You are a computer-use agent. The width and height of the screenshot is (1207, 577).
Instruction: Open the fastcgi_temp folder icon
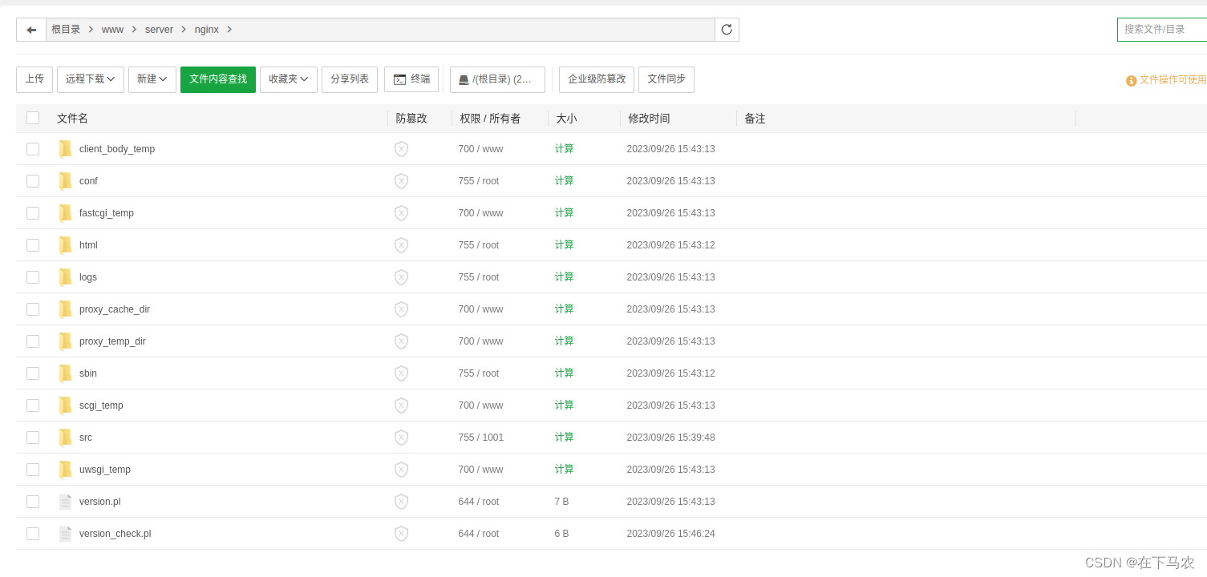[x=65, y=213]
